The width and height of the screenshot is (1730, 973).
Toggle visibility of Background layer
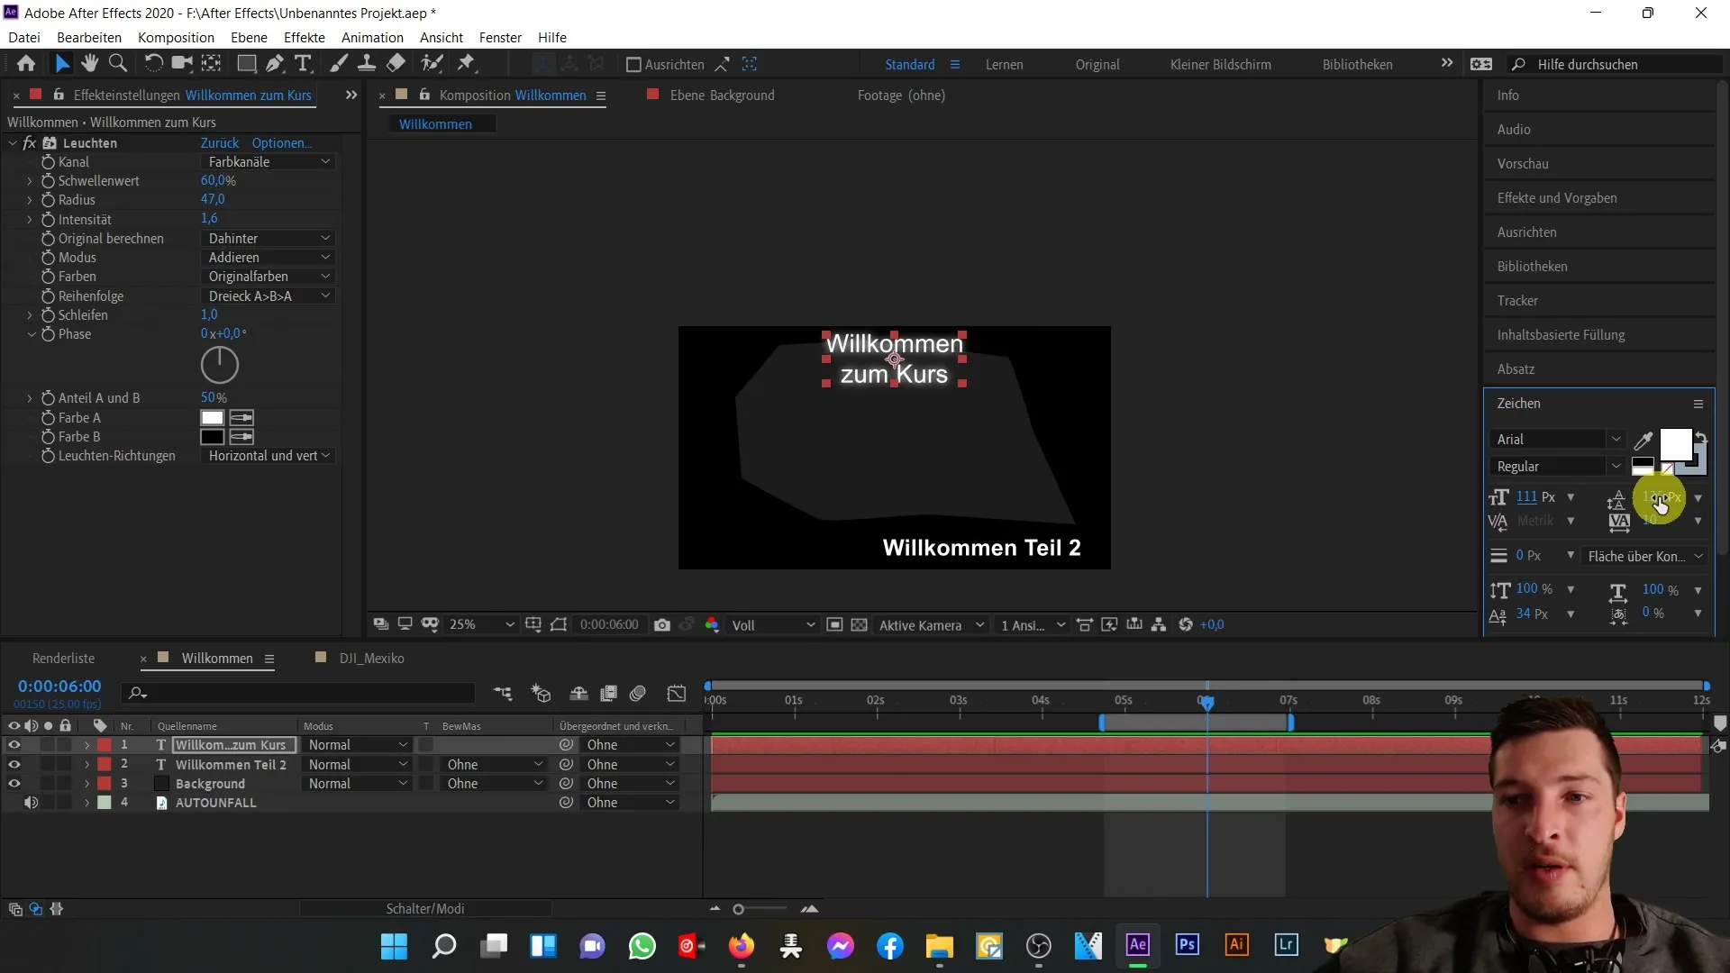(14, 783)
